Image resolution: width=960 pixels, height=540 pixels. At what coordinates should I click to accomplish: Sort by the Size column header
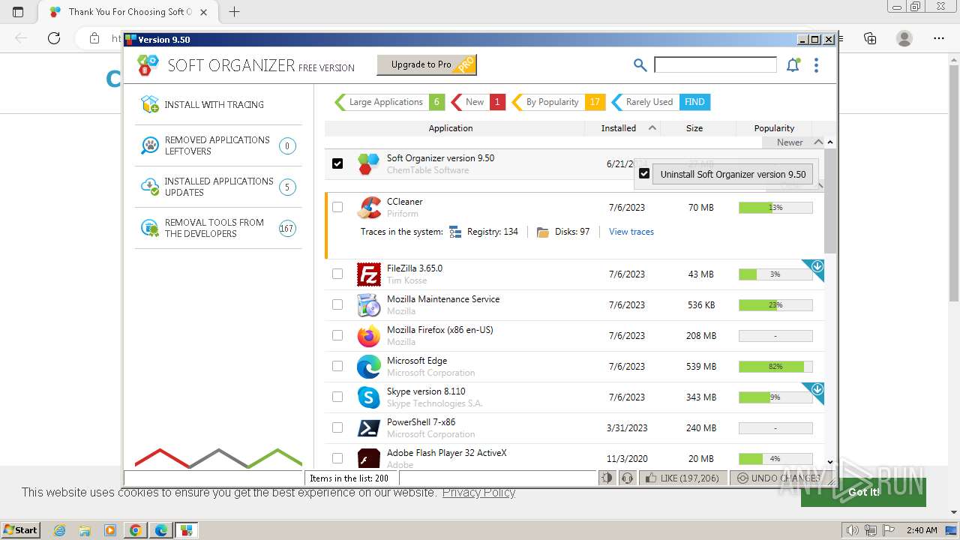tap(694, 128)
